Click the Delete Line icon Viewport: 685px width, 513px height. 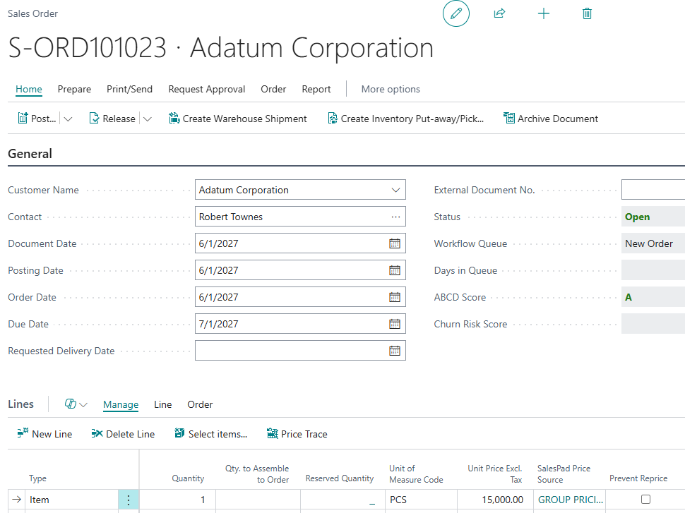tap(97, 433)
